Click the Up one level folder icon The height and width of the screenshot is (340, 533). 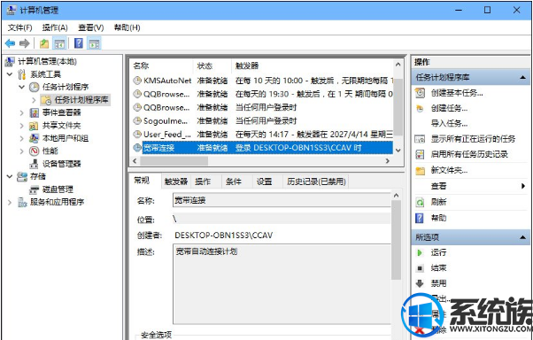point(44,43)
